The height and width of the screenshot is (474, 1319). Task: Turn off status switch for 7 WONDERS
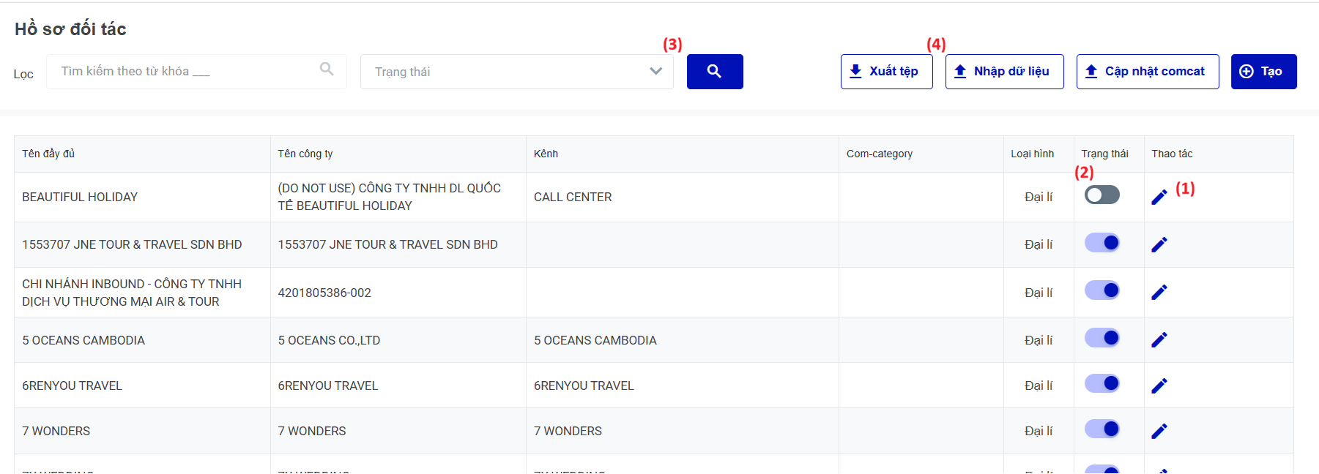coord(1102,429)
